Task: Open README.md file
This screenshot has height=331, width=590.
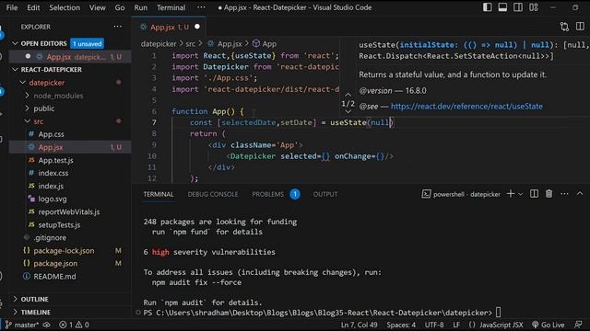Action: click(54, 277)
